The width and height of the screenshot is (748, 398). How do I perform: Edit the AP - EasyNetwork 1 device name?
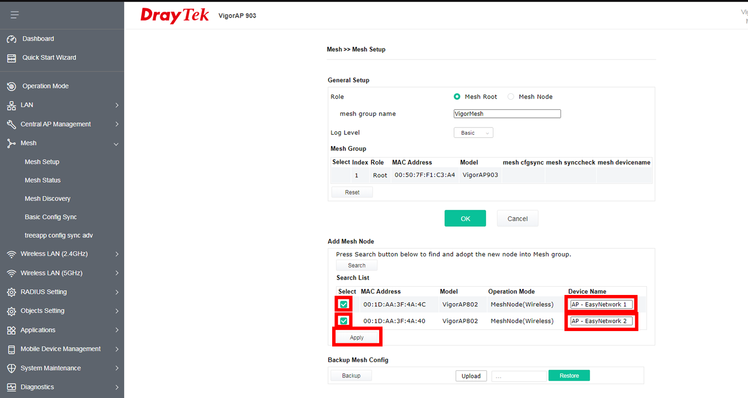pos(601,304)
